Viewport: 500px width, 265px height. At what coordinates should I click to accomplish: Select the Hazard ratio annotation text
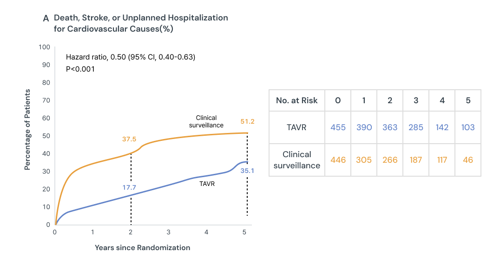click(130, 57)
